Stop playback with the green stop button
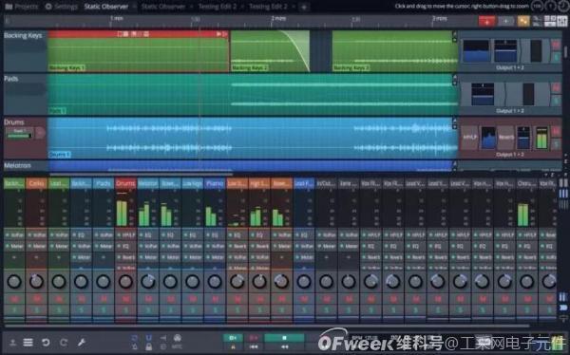Viewport: 570px width, 355px height. pos(284,338)
